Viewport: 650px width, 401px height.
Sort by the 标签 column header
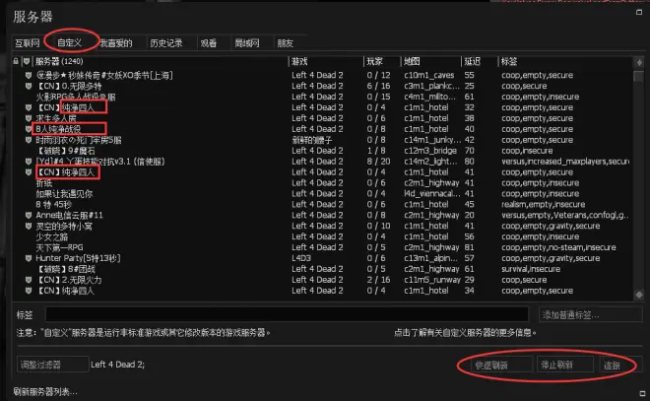pos(509,62)
